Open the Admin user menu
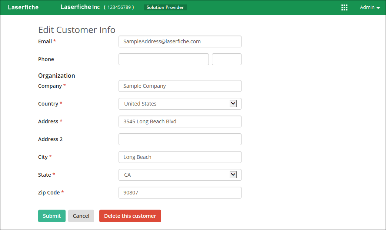 (x=370, y=7)
